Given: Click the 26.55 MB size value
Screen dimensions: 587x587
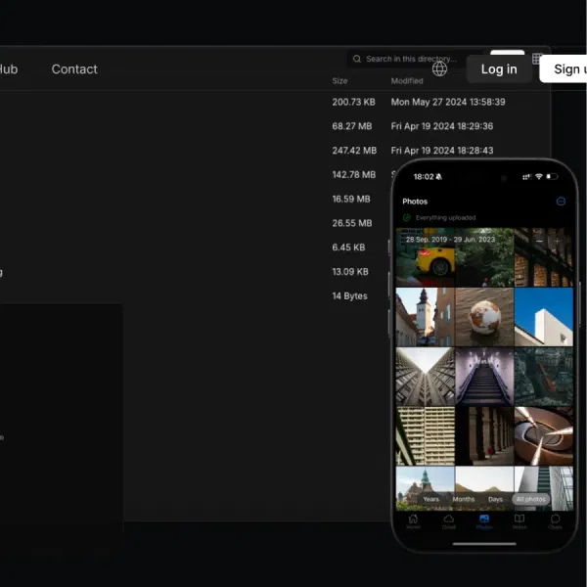Looking at the screenshot, I should (352, 223).
